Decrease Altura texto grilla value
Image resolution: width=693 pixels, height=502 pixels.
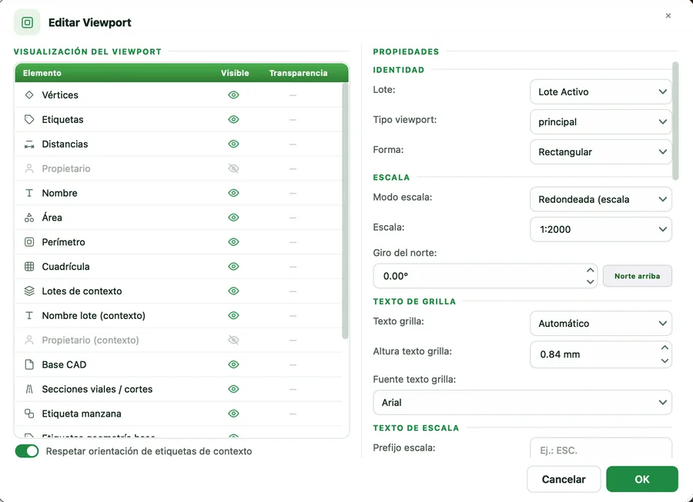click(665, 361)
